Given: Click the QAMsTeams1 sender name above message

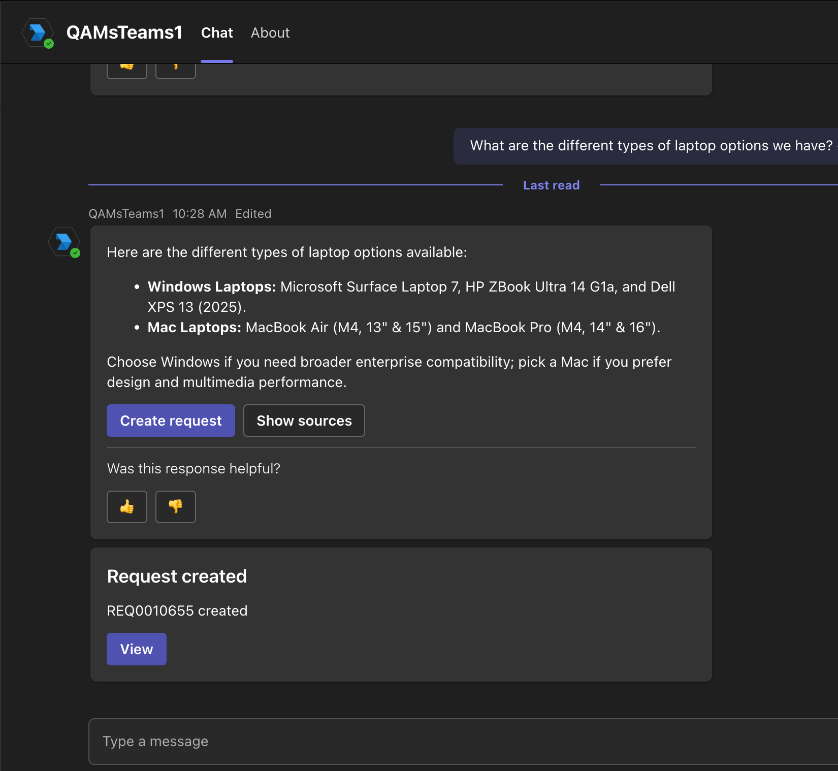Looking at the screenshot, I should coord(126,214).
